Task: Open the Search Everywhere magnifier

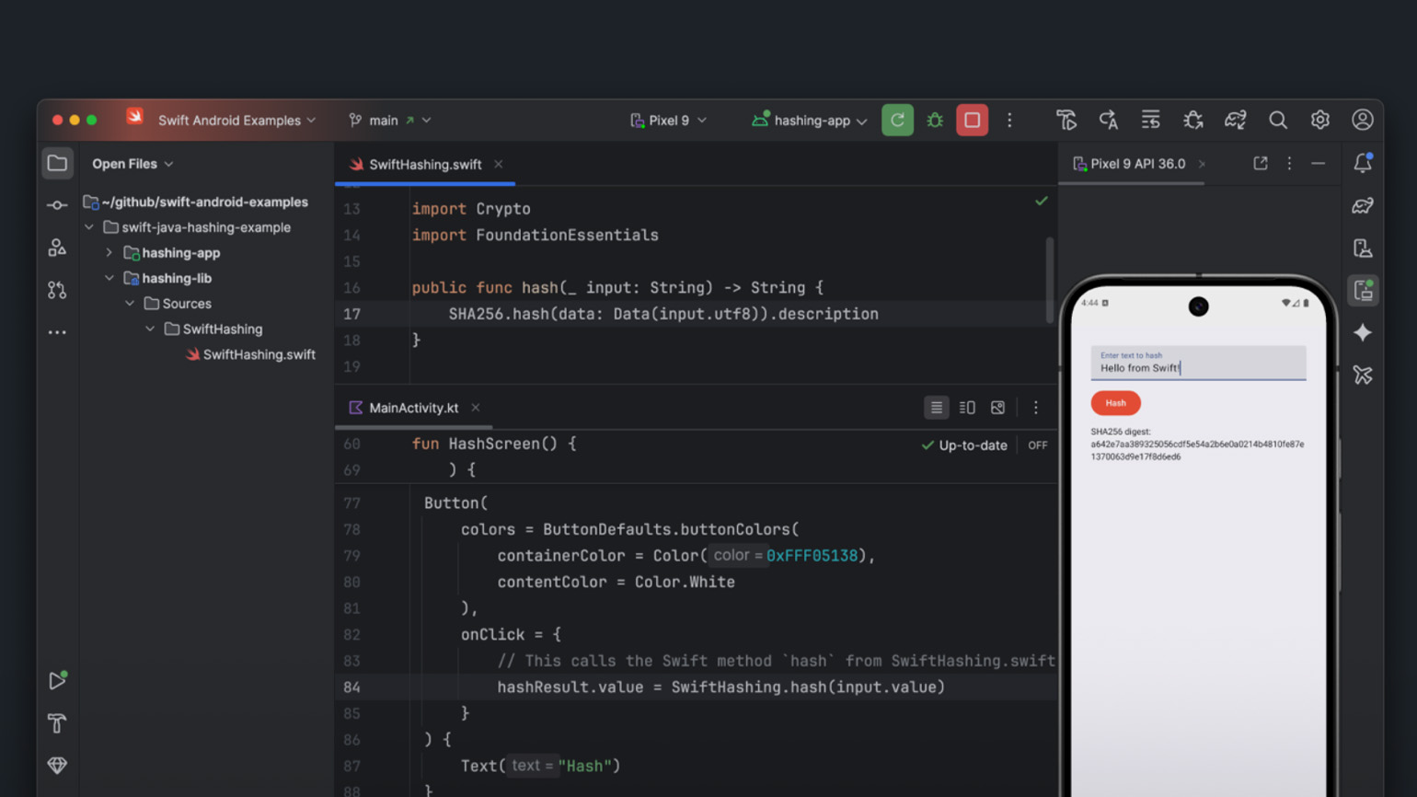Action: point(1277,121)
